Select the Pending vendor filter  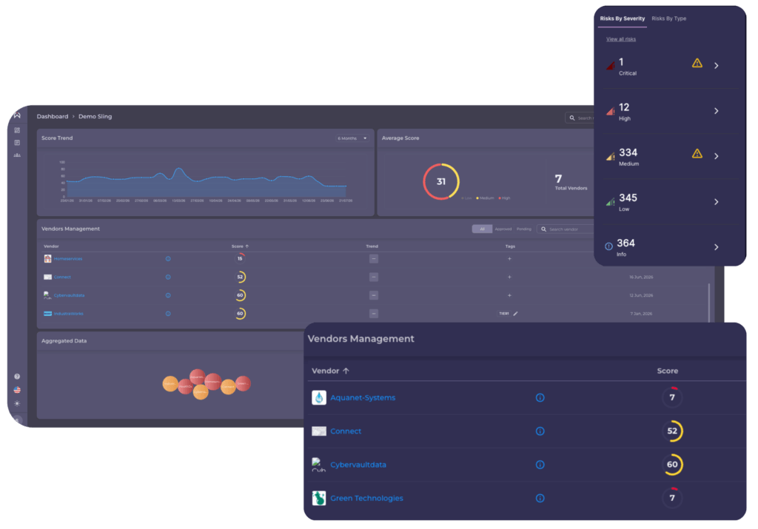pos(523,229)
